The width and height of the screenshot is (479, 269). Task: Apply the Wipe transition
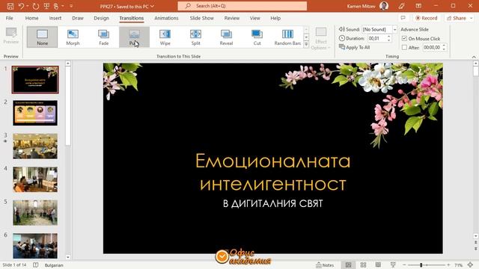pyautogui.click(x=165, y=37)
